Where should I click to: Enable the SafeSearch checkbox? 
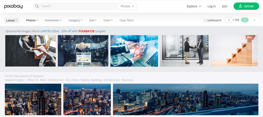pos(205,20)
